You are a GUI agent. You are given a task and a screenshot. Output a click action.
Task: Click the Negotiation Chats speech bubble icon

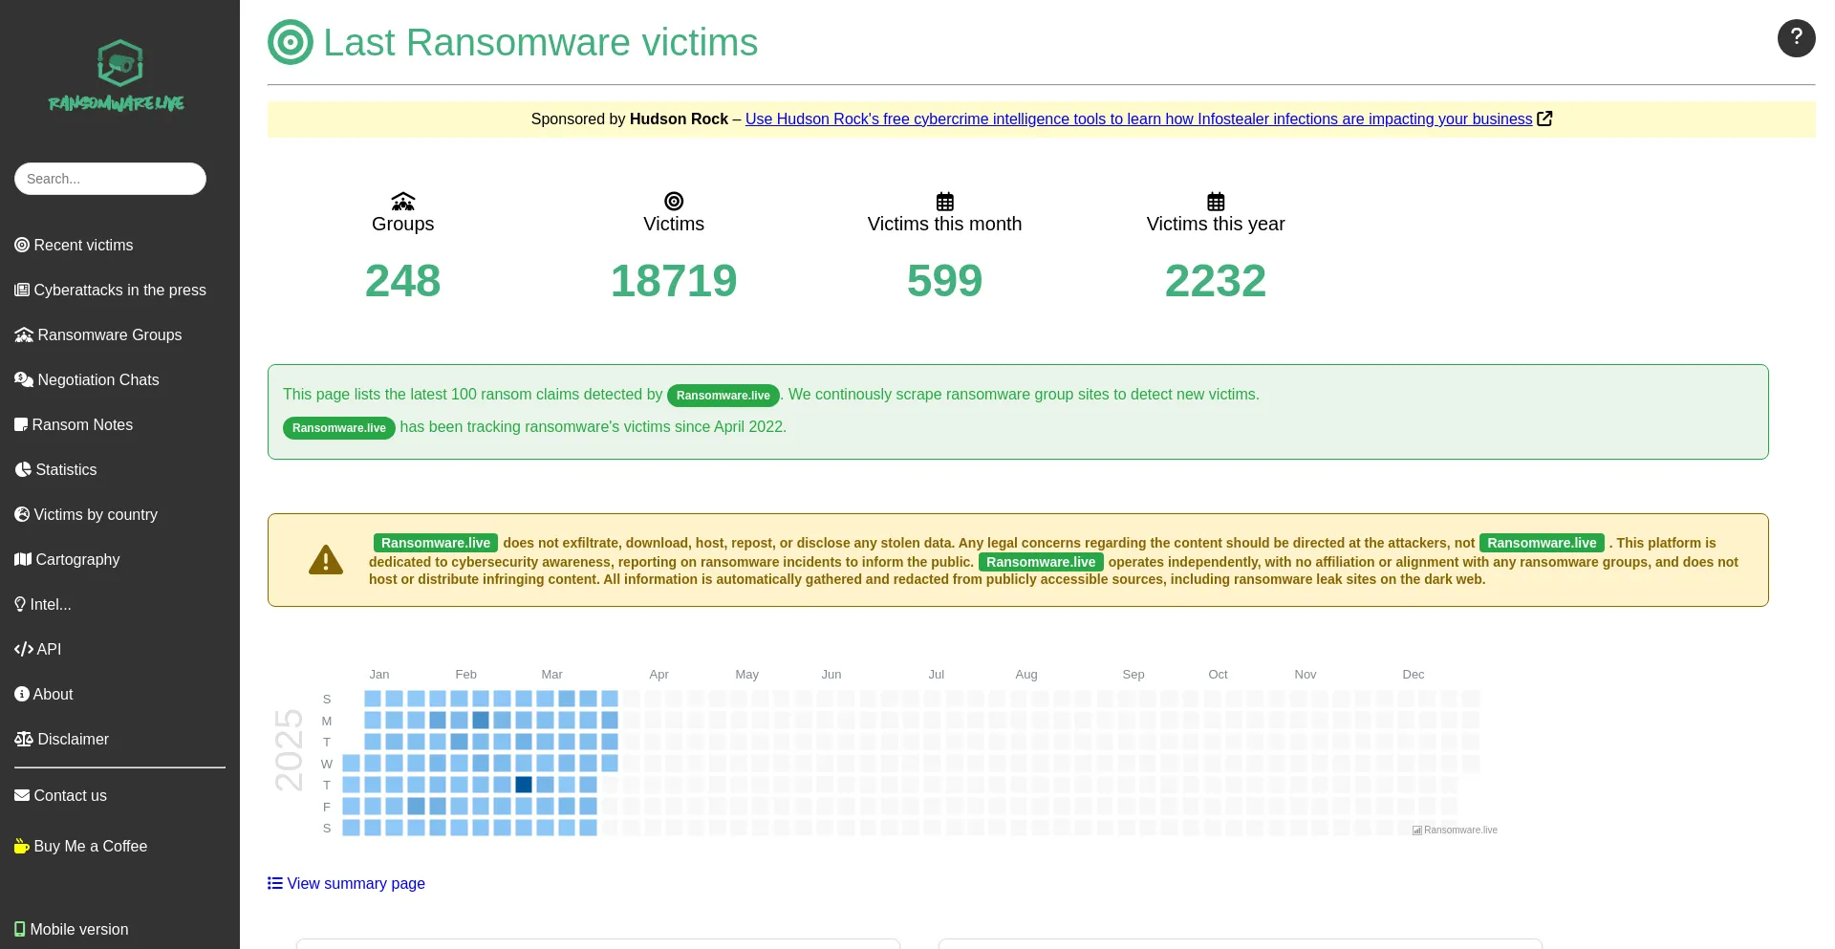[x=24, y=379]
